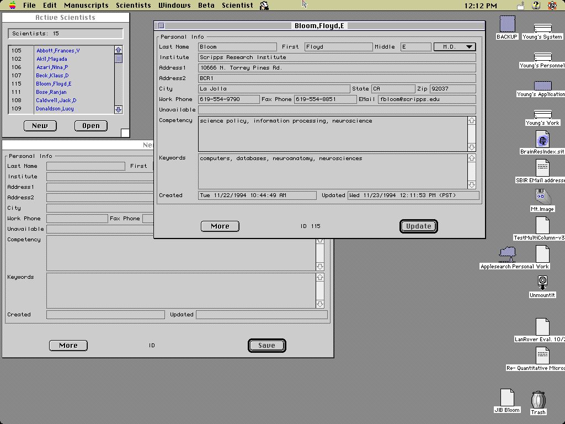Click the New button in Active Scientists
The width and height of the screenshot is (565, 424).
(40, 126)
